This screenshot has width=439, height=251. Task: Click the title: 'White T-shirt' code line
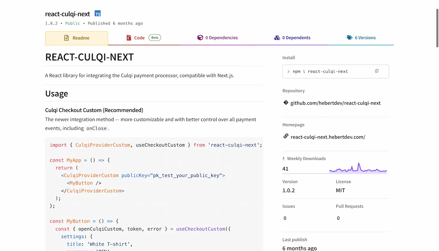100,244
